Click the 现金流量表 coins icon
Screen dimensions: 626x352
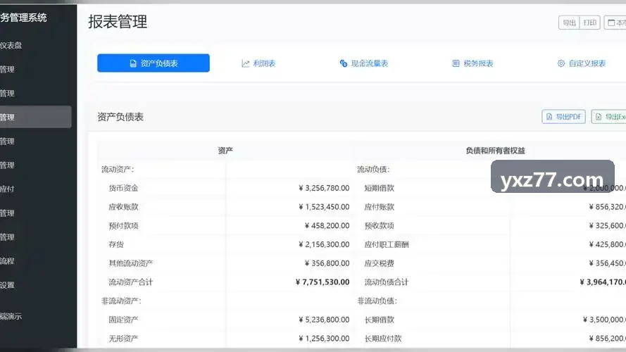(344, 63)
